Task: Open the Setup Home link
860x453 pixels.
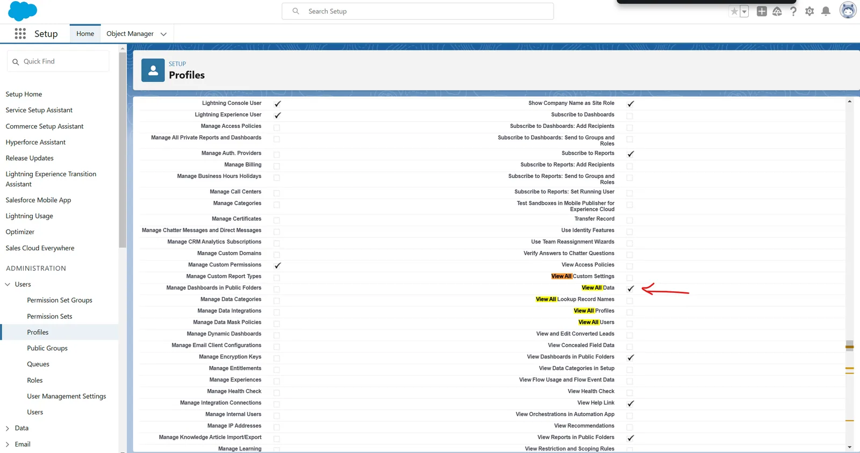Action: (x=24, y=94)
